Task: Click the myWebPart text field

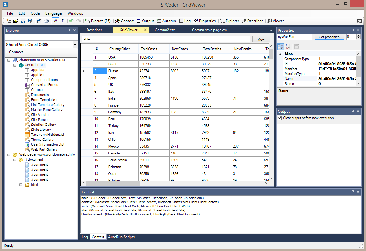Action: point(294,37)
